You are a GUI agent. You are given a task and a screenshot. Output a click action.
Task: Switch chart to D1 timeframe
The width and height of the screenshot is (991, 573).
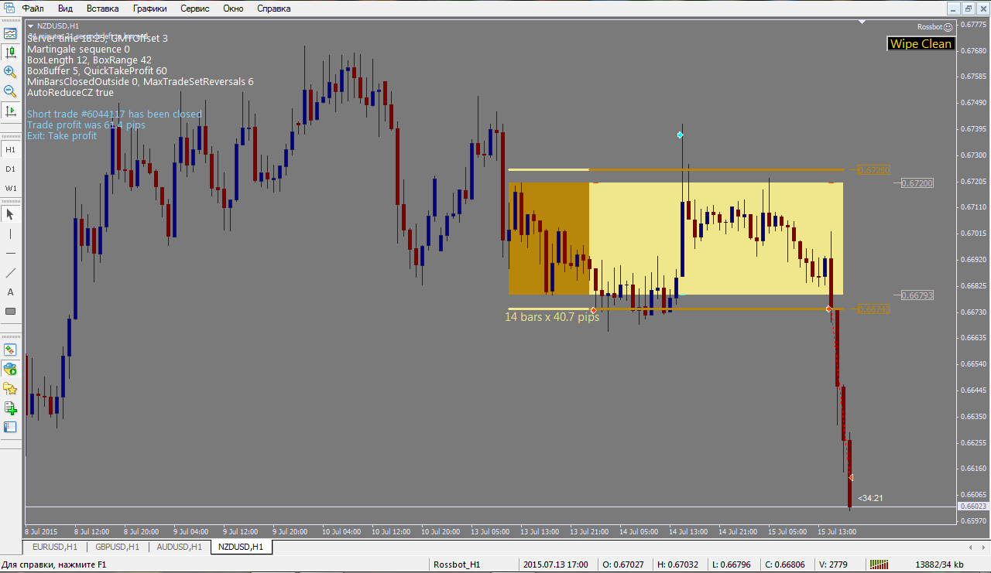coord(10,169)
